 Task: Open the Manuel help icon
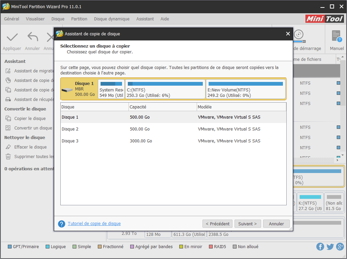pos(336,36)
